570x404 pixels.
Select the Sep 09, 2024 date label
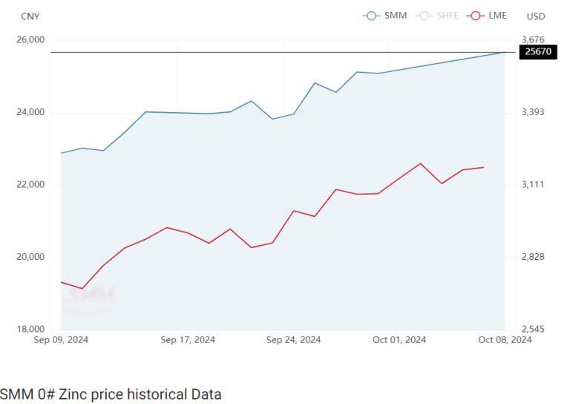[62, 340]
